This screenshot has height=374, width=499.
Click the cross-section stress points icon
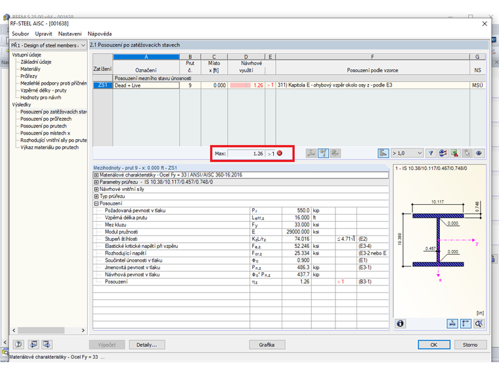pos(452,323)
